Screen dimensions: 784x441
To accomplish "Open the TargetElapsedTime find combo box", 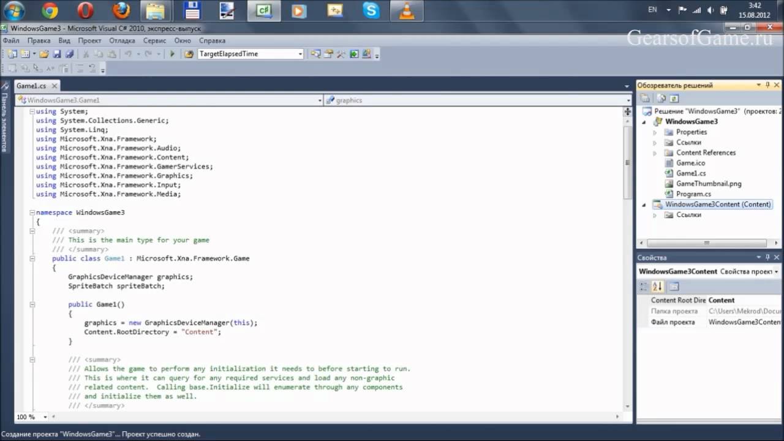I will 251,54.
